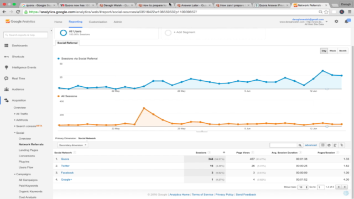Open the Reporting tab
This screenshot has height=199, width=354.
coord(75,22)
